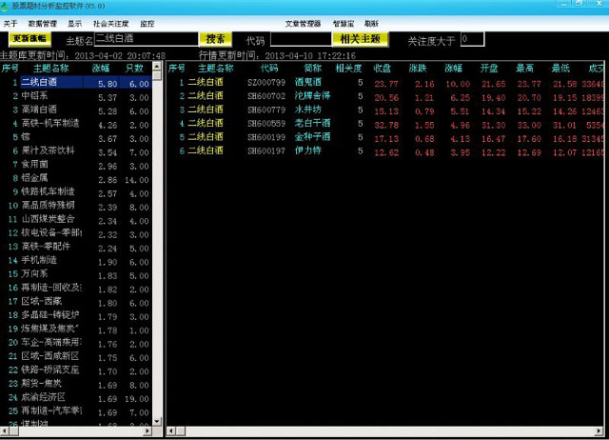Click right table 最高 column header

point(524,68)
